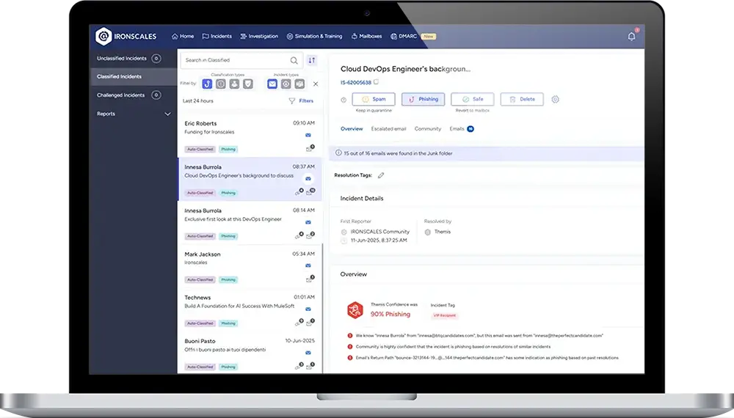Open DMARC in top navigation
The width and height of the screenshot is (734, 418).
(x=404, y=37)
